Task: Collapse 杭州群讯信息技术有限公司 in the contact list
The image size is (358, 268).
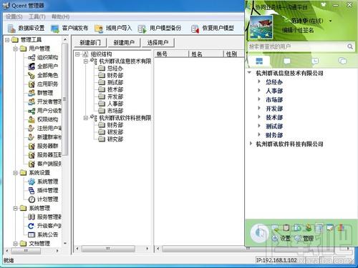Action: pyautogui.click(x=249, y=73)
